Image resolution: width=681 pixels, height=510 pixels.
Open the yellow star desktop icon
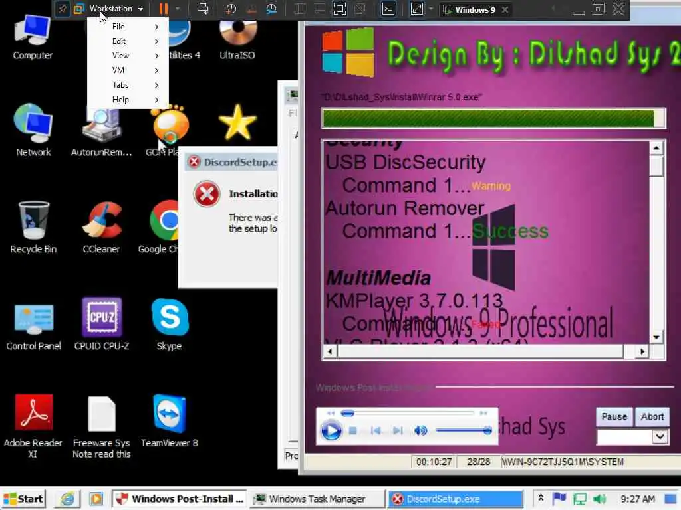click(x=237, y=122)
